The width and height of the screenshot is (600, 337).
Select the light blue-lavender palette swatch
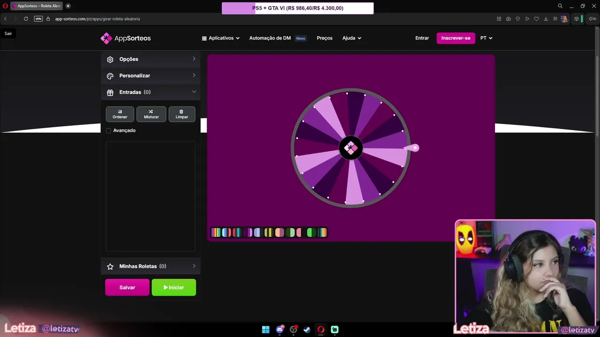(x=258, y=233)
